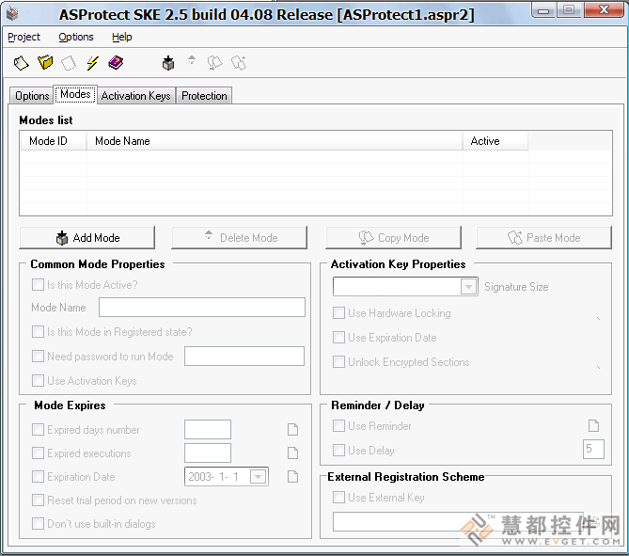Switch to the Activation Keys tab
The width and height of the screenshot is (629, 556).
click(x=135, y=96)
